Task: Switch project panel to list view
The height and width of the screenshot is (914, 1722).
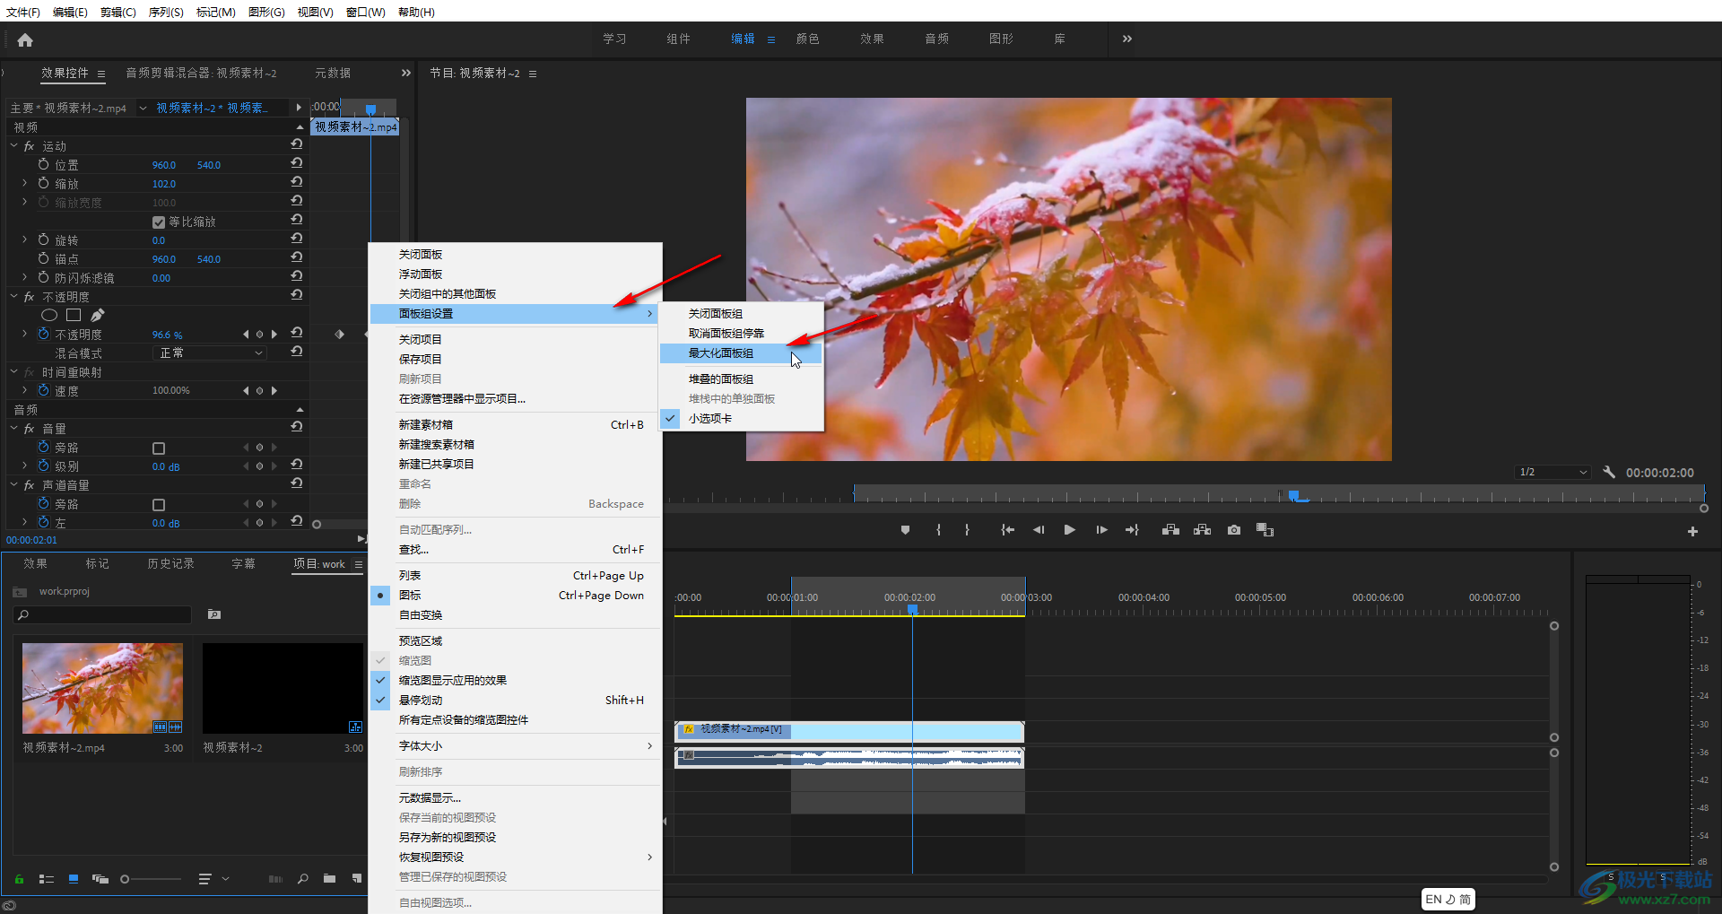Action: point(47,879)
